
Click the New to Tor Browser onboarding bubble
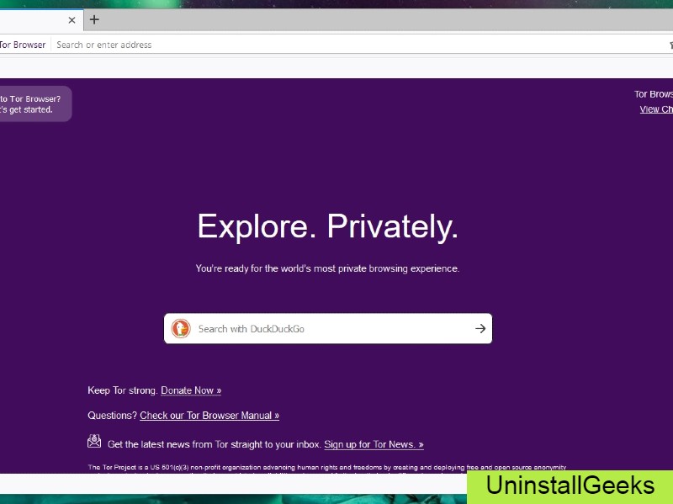[34, 103]
